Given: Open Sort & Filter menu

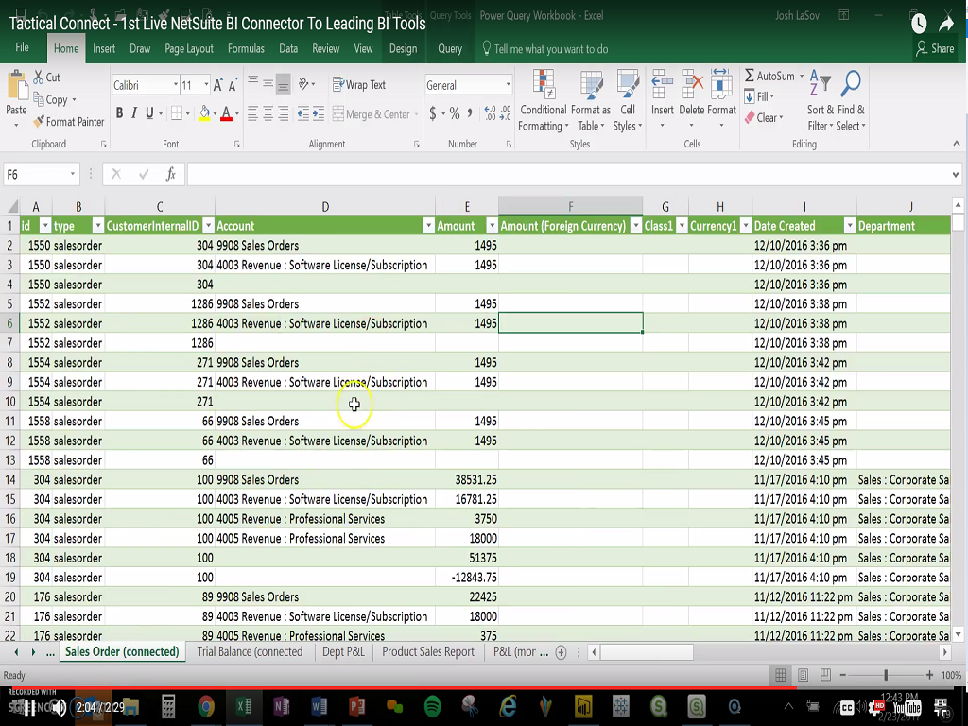Looking at the screenshot, I should 821,100.
